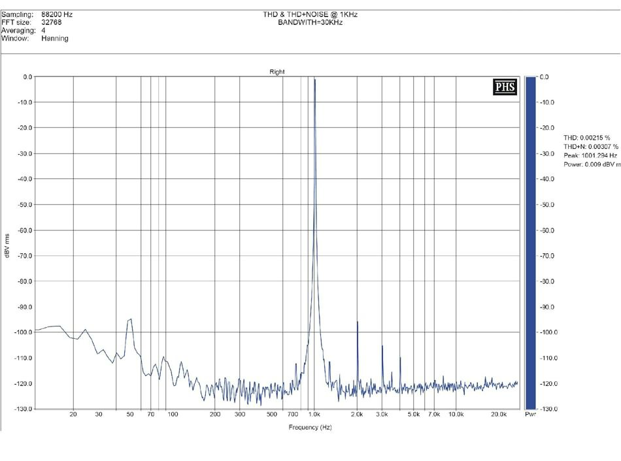Click the FFT size 32768 value
The height and width of the screenshot is (461, 621).
click(53, 22)
